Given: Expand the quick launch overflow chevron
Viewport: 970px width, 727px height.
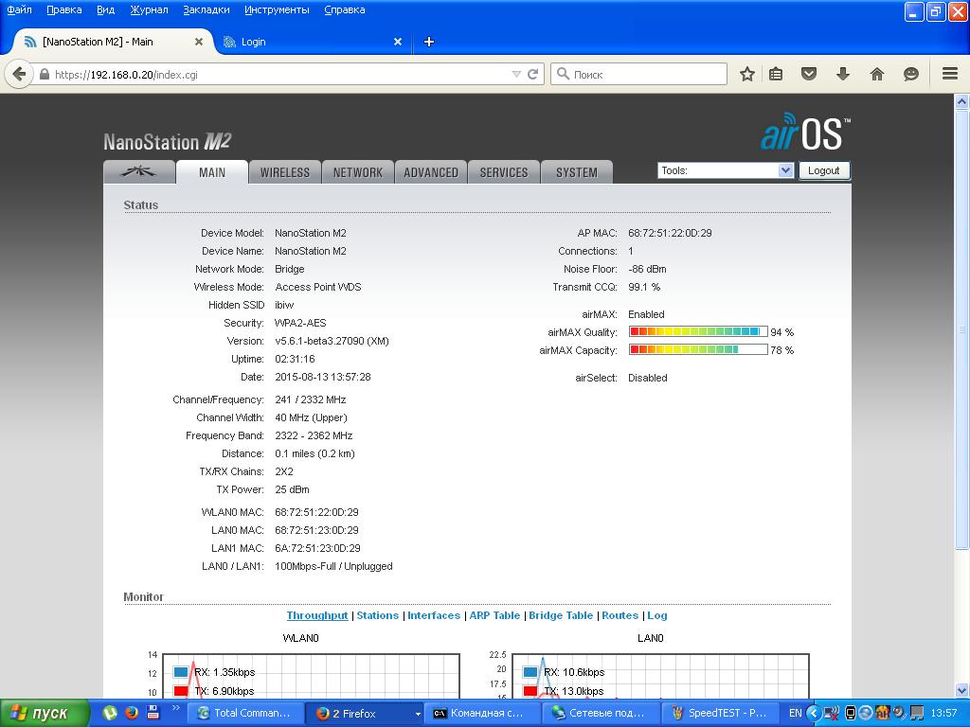Looking at the screenshot, I should tap(175, 708).
